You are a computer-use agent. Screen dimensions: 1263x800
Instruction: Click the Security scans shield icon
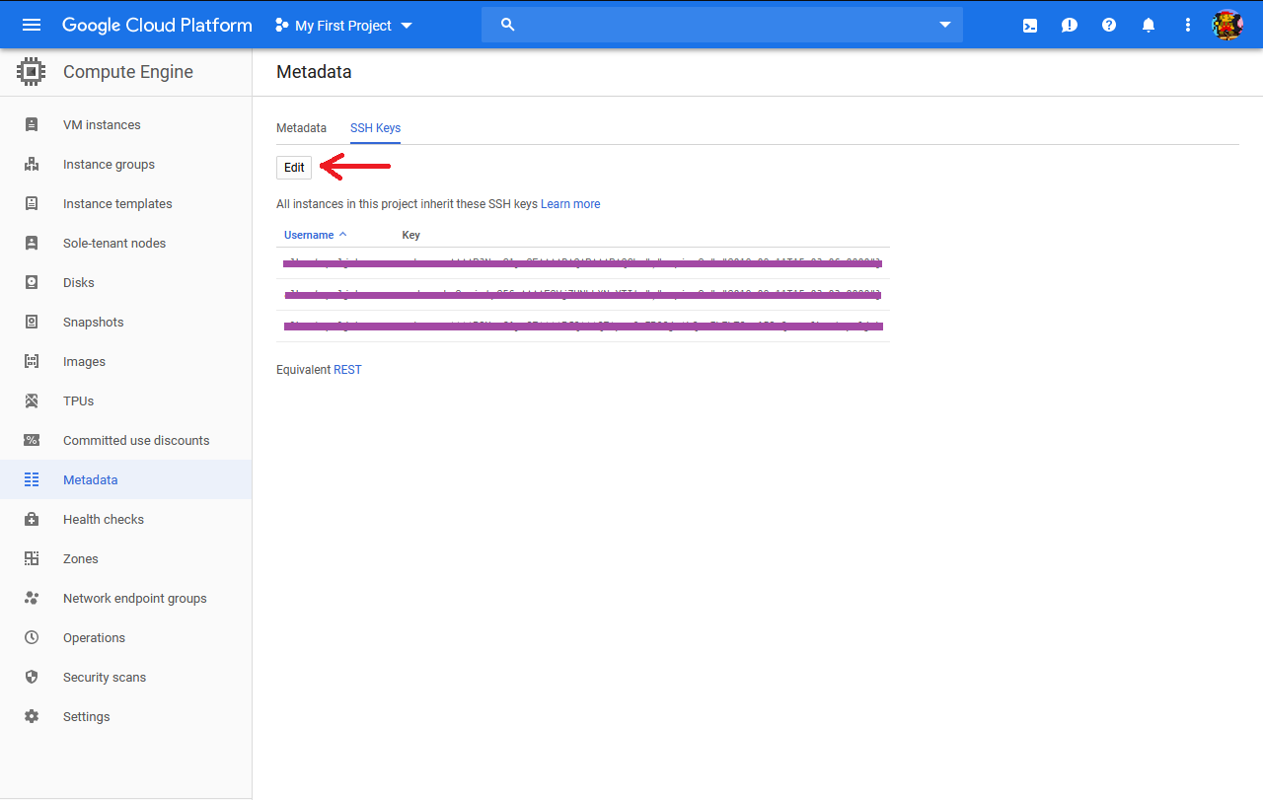coord(32,677)
